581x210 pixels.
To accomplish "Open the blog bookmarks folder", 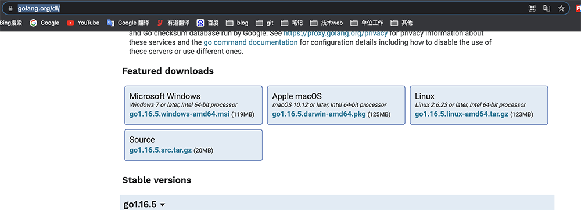I will click(x=237, y=23).
